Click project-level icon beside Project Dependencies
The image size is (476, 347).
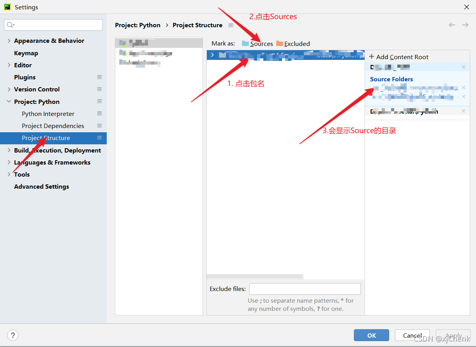[x=99, y=126]
